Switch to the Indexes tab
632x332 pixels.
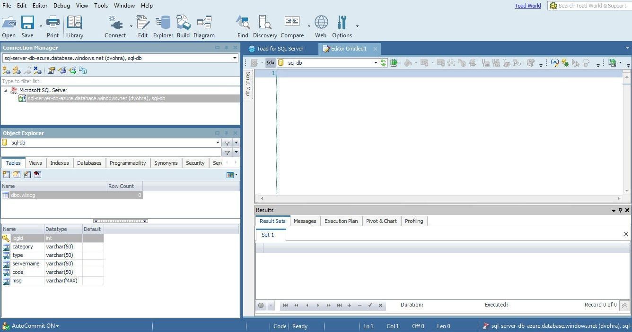click(x=60, y=163)
